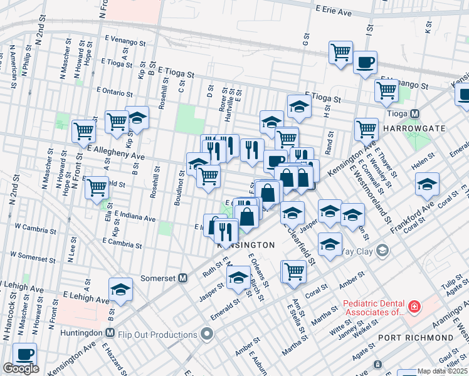Click the shopping cart marker on E Venango St
Screen dimensions: 469x376
click(386, 93)
